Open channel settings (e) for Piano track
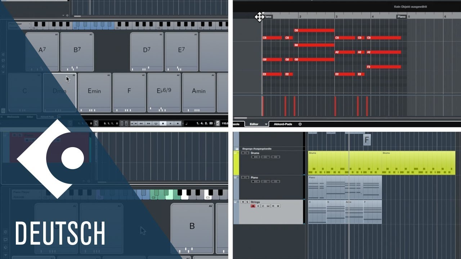461x259 pixels. [x=263, y=181]
